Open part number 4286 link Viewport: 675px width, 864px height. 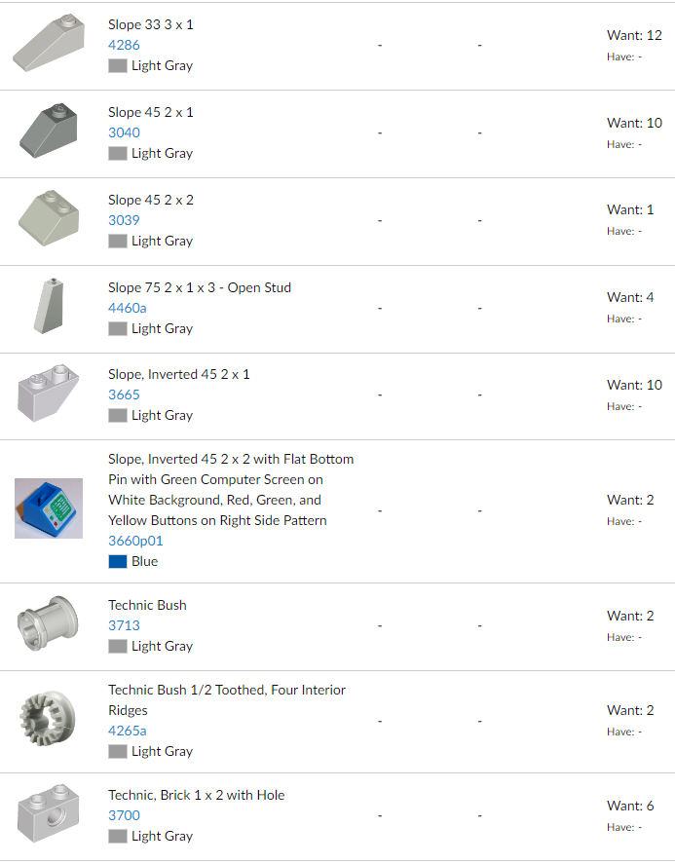pyautogui.click(x=124, y=45)
